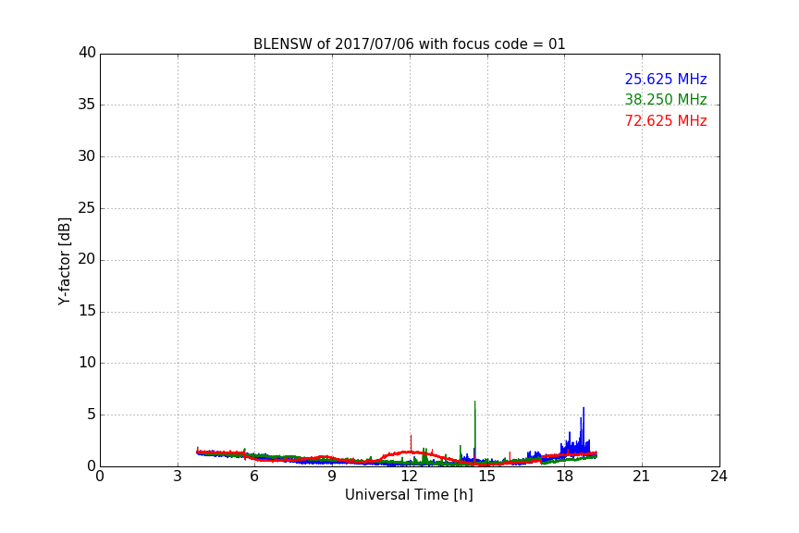Click the 21 tick label on the time axis
The width and height of the screenshot is (799, 533).
[641, 477]
